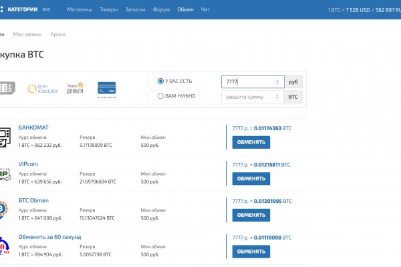The height and width of the screenshot is (267, 401).
Task: Select the QIWI Кошелек payment icon
Action: tap(43, 88)
